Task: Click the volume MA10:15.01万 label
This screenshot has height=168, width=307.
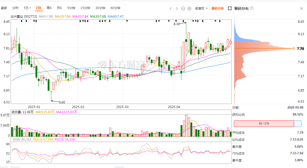Action: [x=67, y=112]
